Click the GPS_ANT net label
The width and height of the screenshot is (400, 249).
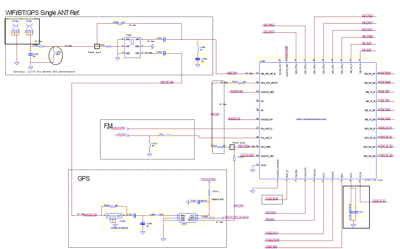click(x=238, y=206)
